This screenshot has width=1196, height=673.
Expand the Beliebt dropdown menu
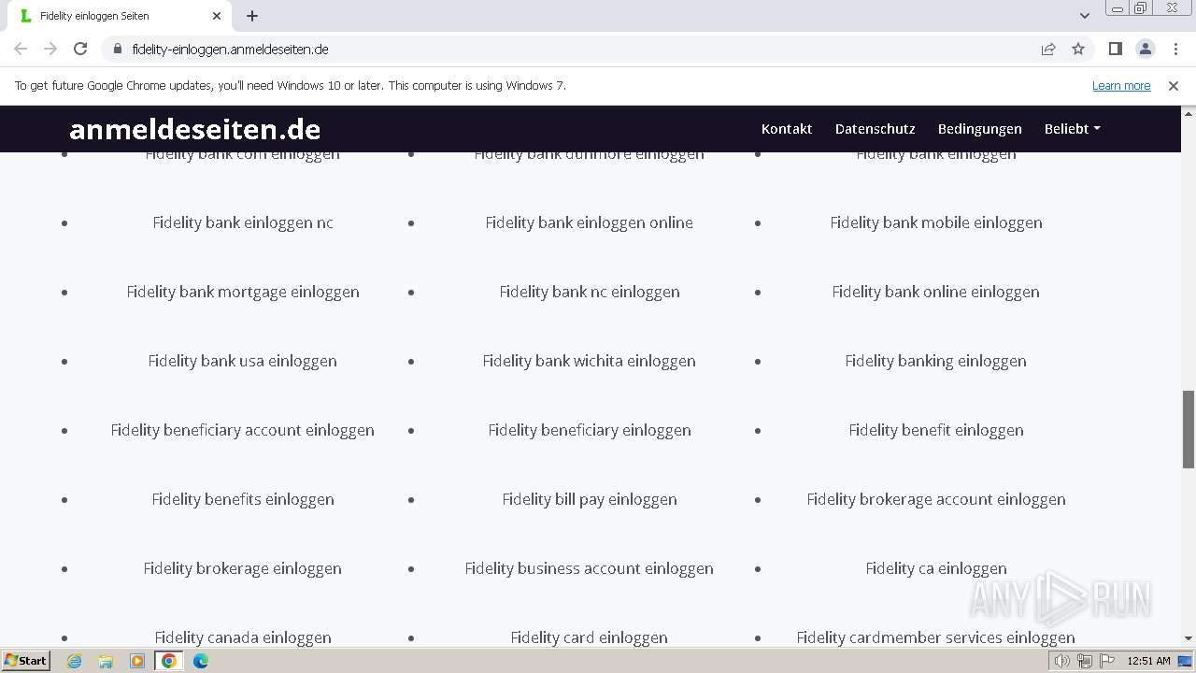[1072, 129]
